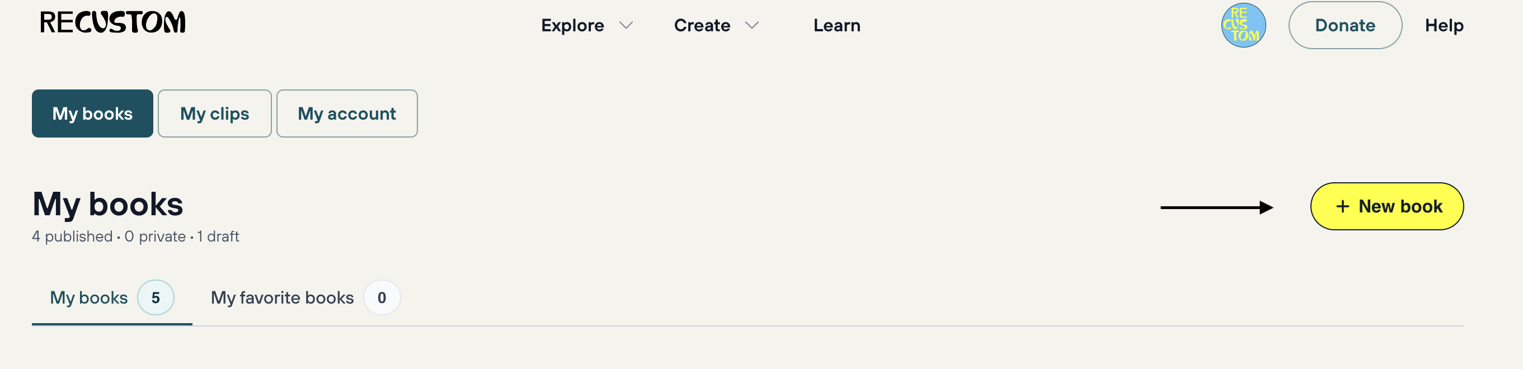The image size is (1523, 369).
Task: Show the My favorite books tab
Action: pyautogui.click(x=305, y=297)
